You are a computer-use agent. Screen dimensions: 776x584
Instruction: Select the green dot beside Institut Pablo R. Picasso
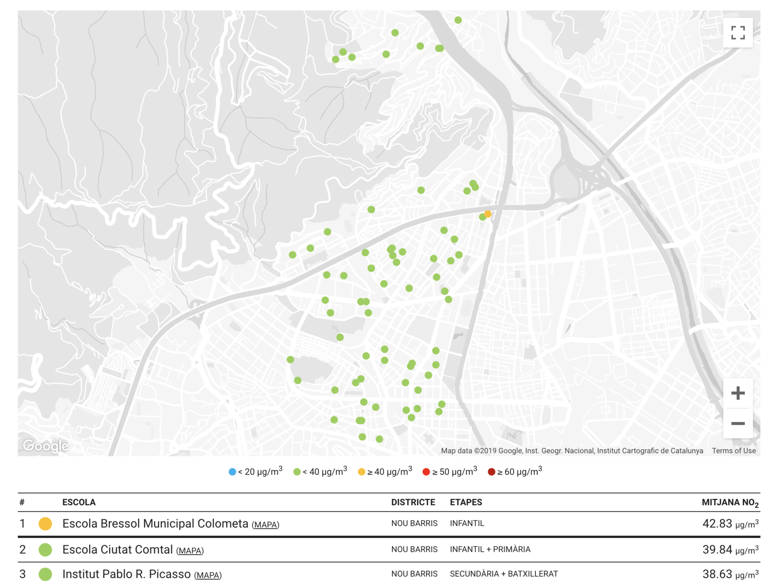(x=45, y=574)
